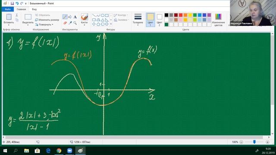Image resolution: width=276 pixels, height=155 pixels.
Task: Open File Explorer from taskbar
Action: (x=27, y=151)
